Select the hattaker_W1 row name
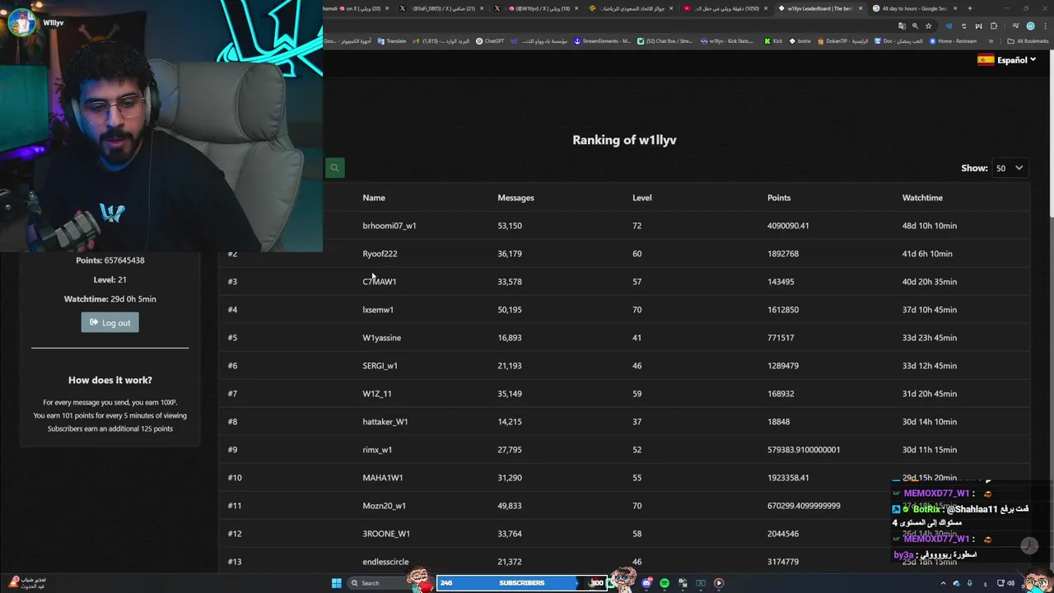 click(x=385, y=422)
